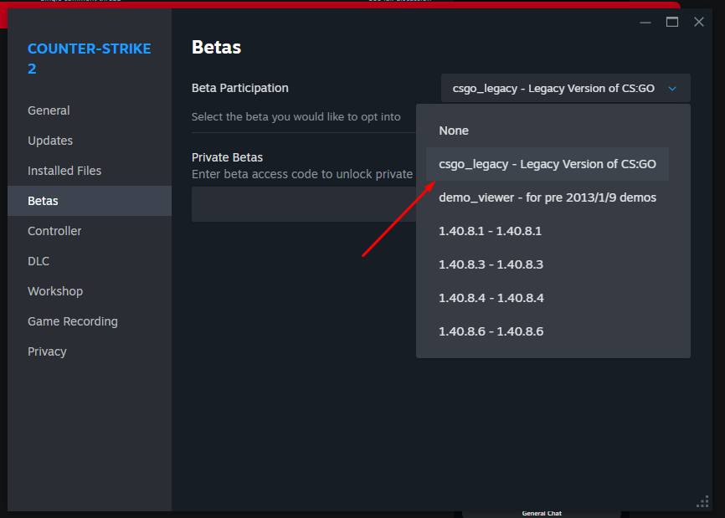Image resolution: width=725 pixels, height=518 pixels.
Task: Choose the 1.40.8.6 beta version
Action: tap(548, 331)
